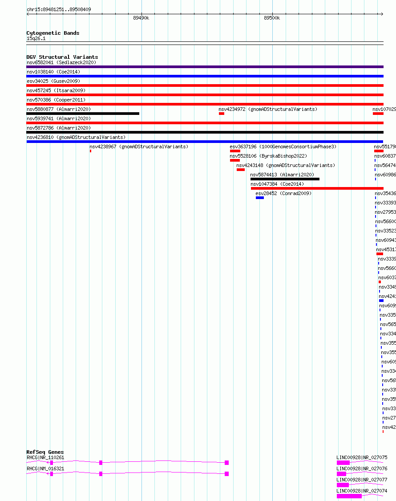Click the red bar under nsv570386
The height and width of the screenshot is (501, 396).
[205, 104]
